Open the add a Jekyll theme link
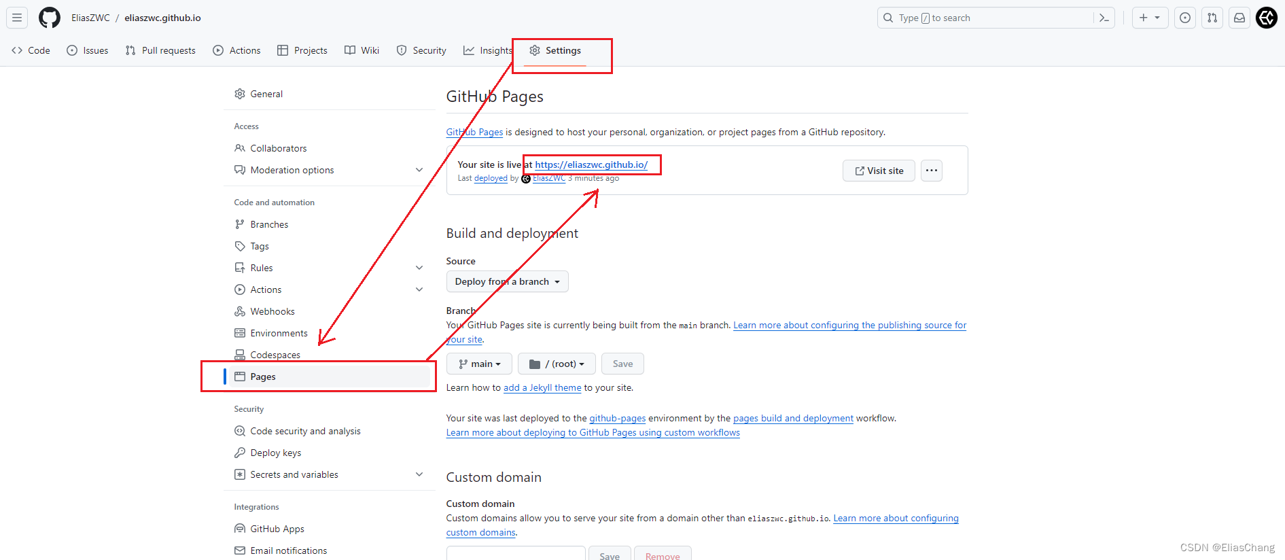 (x=542, y=387)
